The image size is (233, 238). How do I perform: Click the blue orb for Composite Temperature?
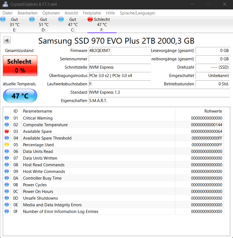7,125
